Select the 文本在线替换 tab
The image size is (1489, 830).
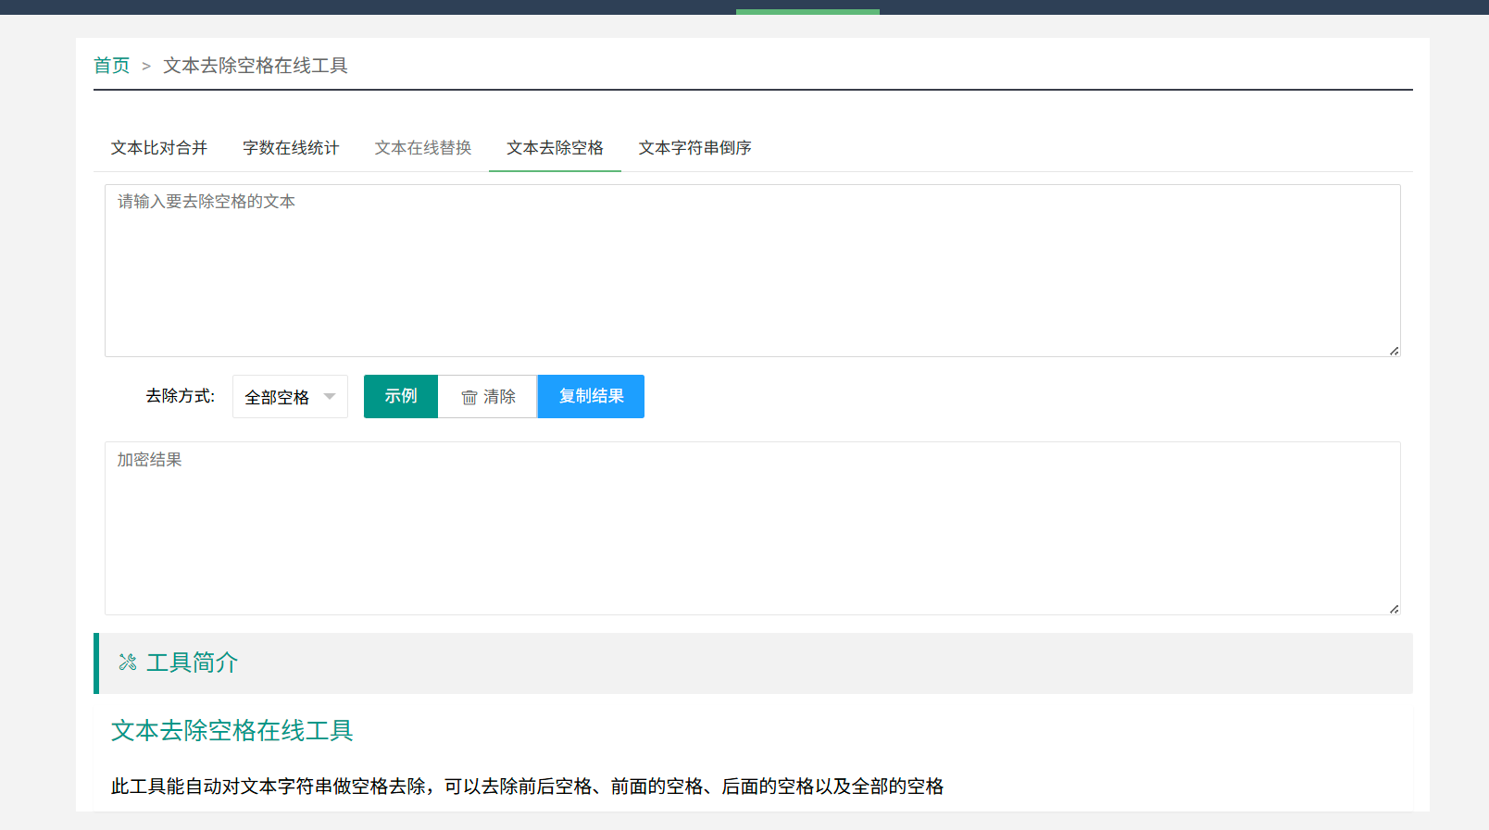[423, 148]
